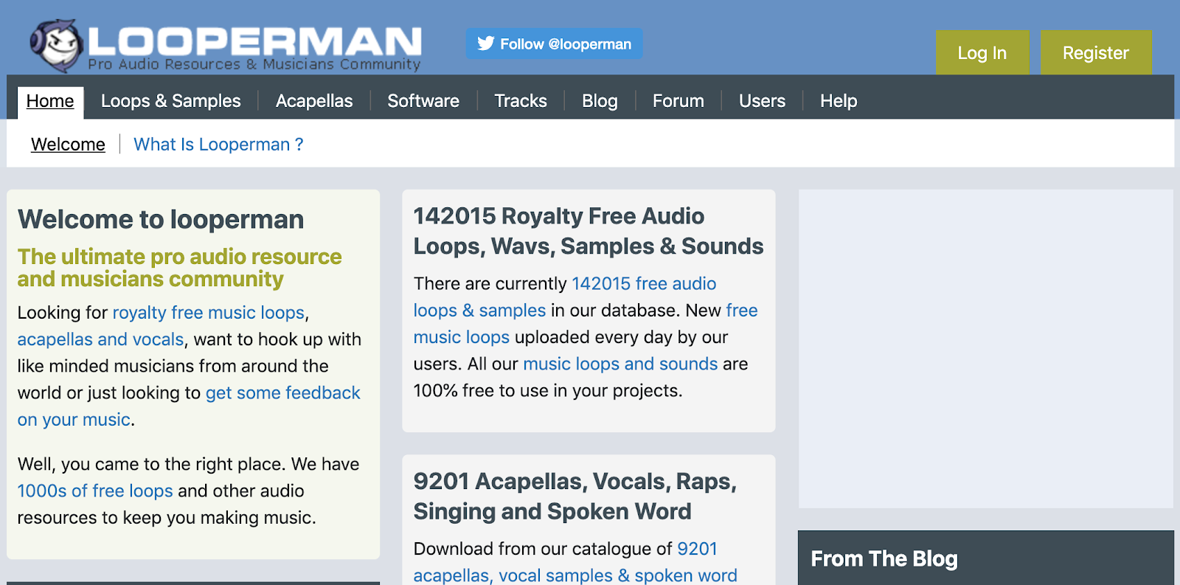Open the Tracks page

click(521, 101)
